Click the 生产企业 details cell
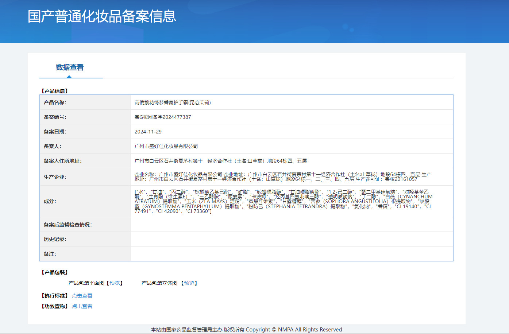This screenshot has width=509, height=334. point(283,177)
